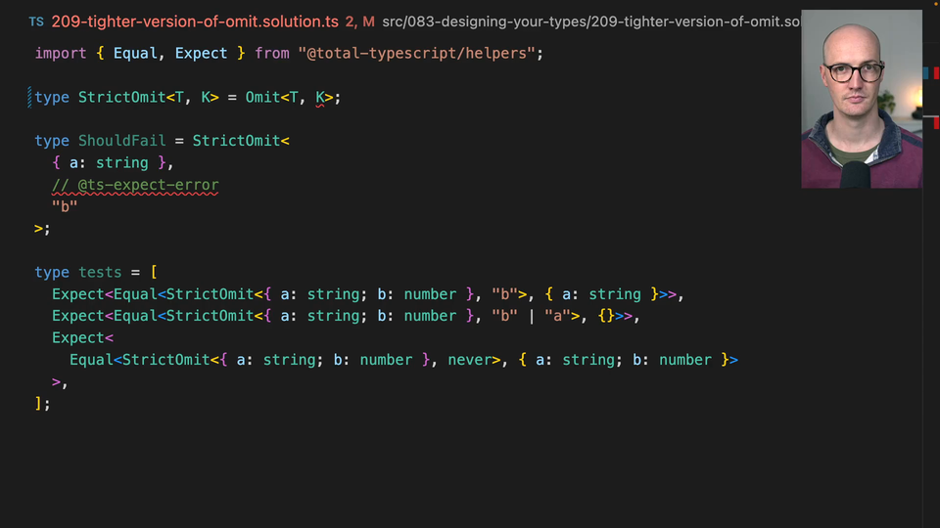Click the red-underlined K in Omit<T, K>
The image size is (940, 528).
click(x=320, y=97)
